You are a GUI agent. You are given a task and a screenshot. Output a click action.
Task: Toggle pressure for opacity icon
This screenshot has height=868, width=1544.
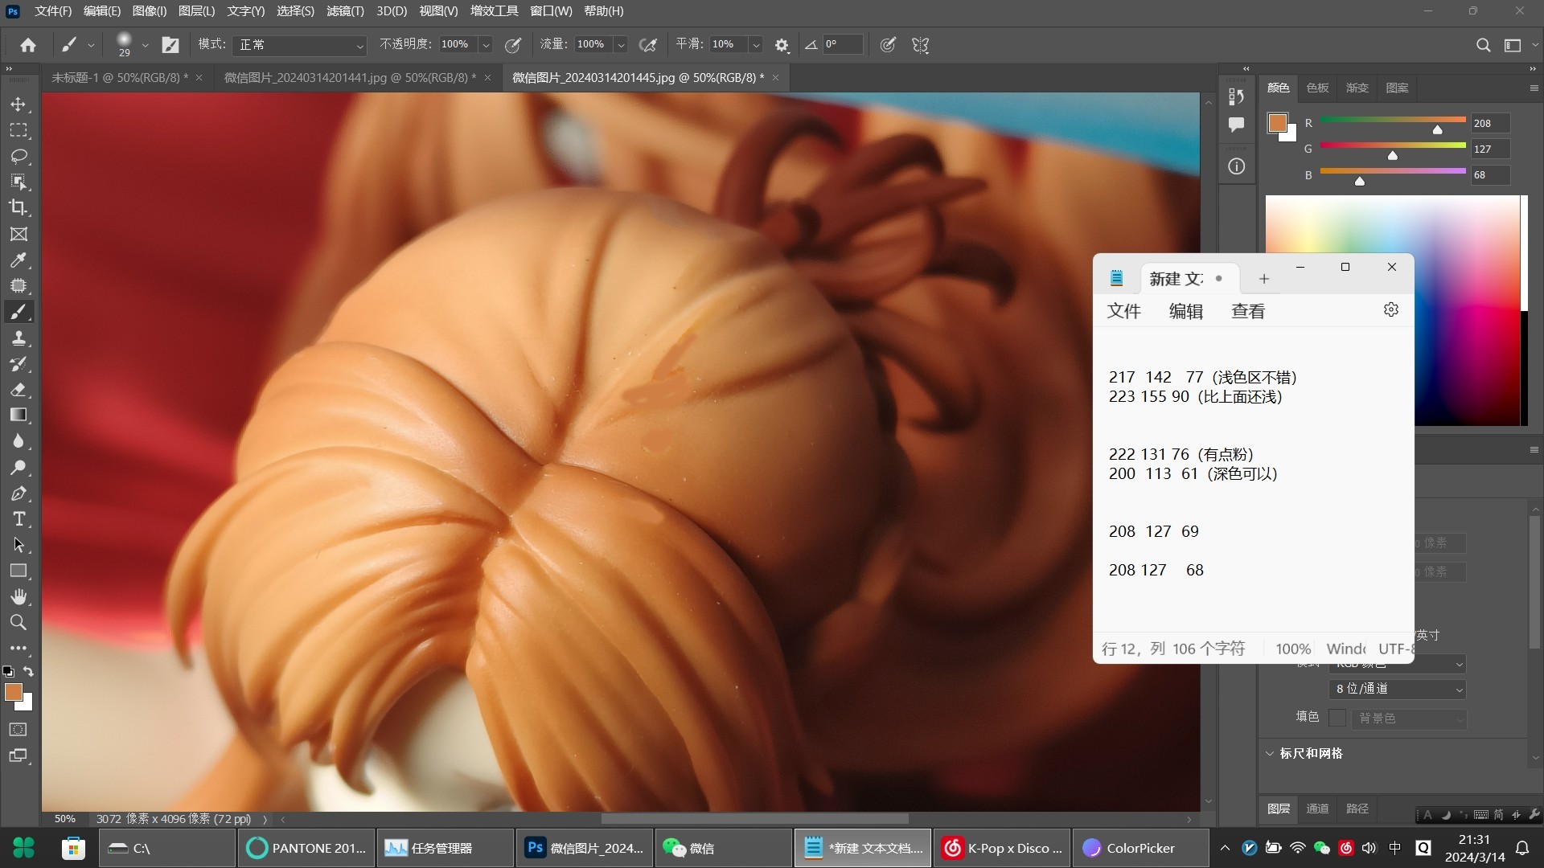(x=512, y=45)
